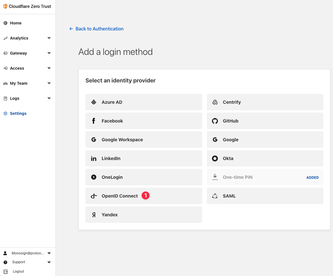Expand the Analytics sidebar section
This screenshot has height=276, width=333.
49,38
